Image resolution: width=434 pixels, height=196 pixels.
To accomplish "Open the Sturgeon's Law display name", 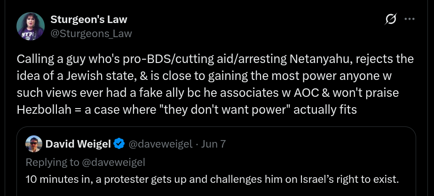I will (89, 20).
